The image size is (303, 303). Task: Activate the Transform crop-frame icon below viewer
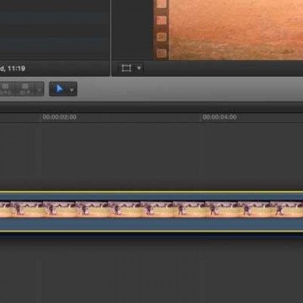coord(126,68)
